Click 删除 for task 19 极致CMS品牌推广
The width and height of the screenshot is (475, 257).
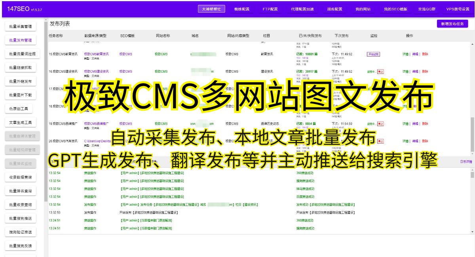425,124
